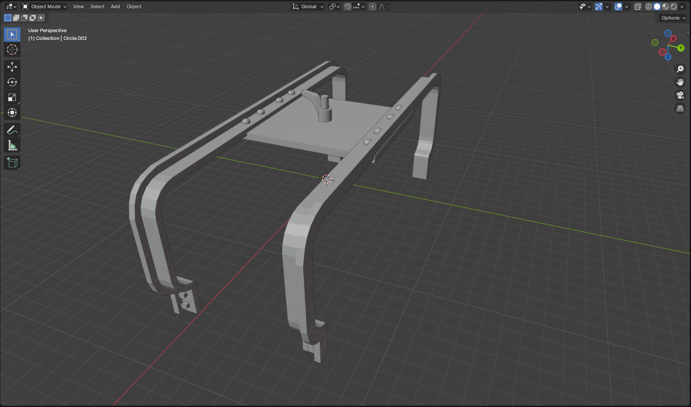This screenshot has height=407, width=691.
Task: Enable rendered viewport shading
Action: pyautogui.click(x=674, y=7)
